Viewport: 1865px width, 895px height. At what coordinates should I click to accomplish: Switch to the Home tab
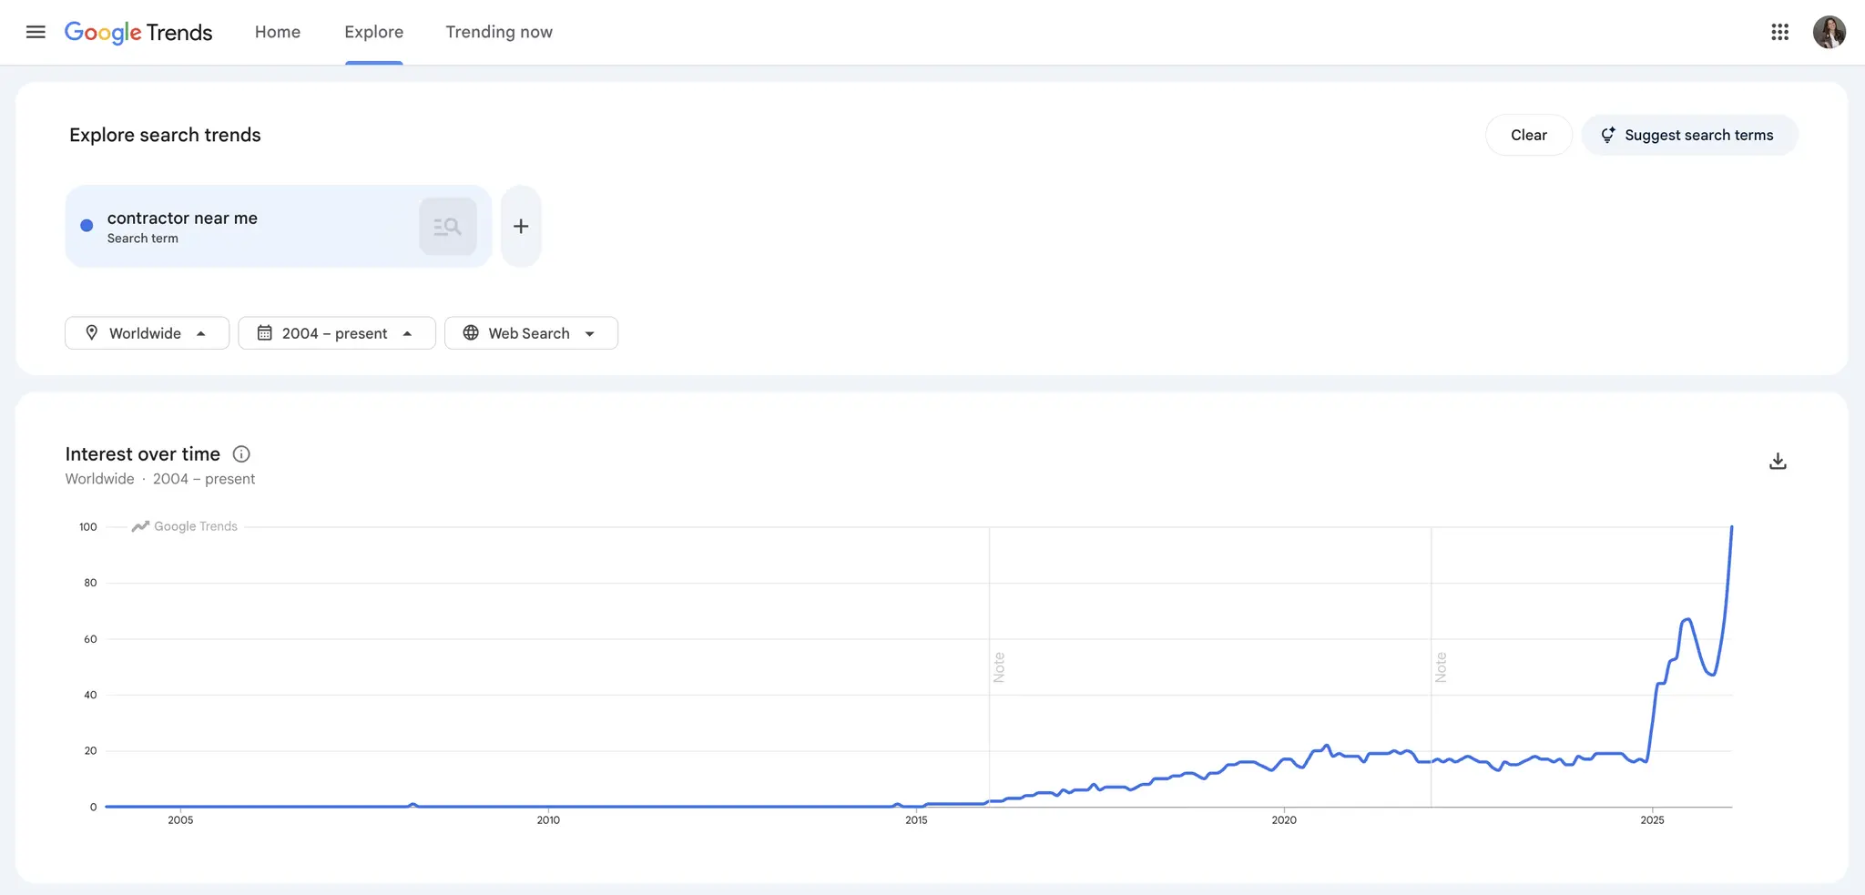point(277,32)
